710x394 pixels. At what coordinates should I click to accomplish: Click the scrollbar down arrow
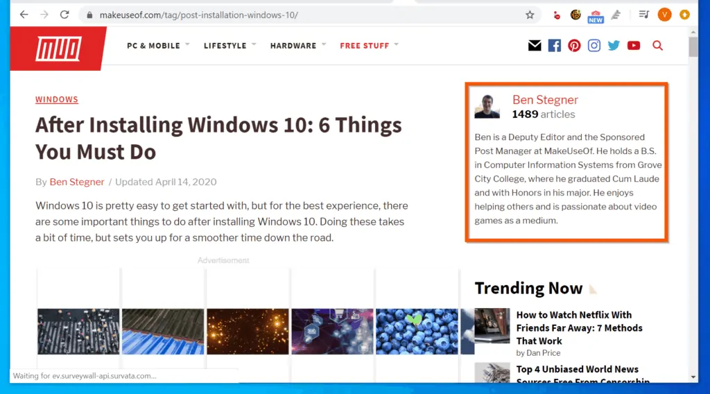[x=693, y=377]
